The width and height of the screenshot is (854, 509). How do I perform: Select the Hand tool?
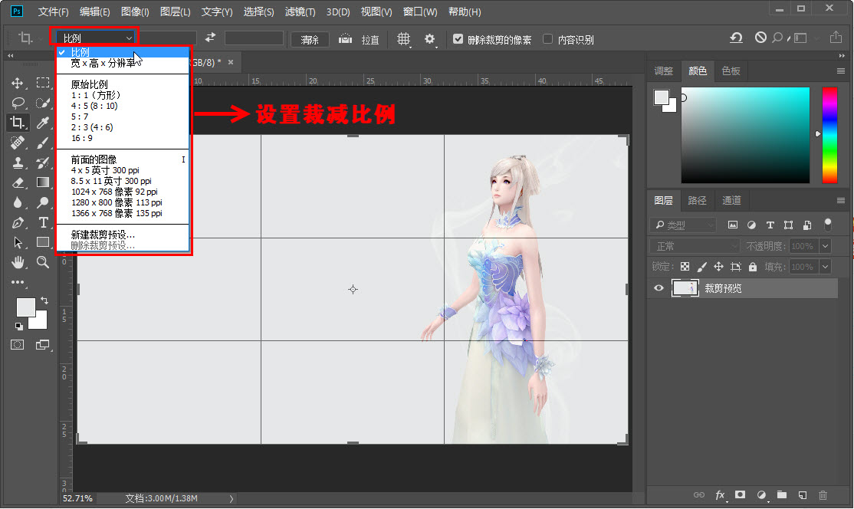click(x=18, y=262)
